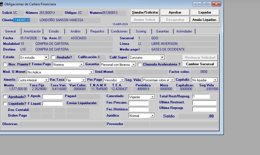Open the Amortiz. Cuota integral dropdown
The height and width of the screenshot is (155, 260).
coord(46,80)
